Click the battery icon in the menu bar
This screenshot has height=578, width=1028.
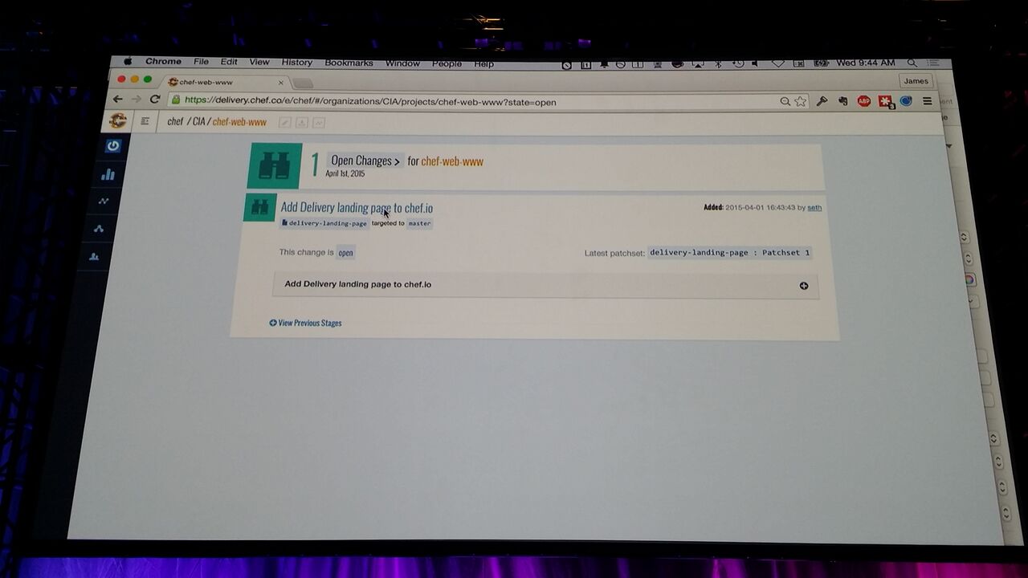pos(821,63)
